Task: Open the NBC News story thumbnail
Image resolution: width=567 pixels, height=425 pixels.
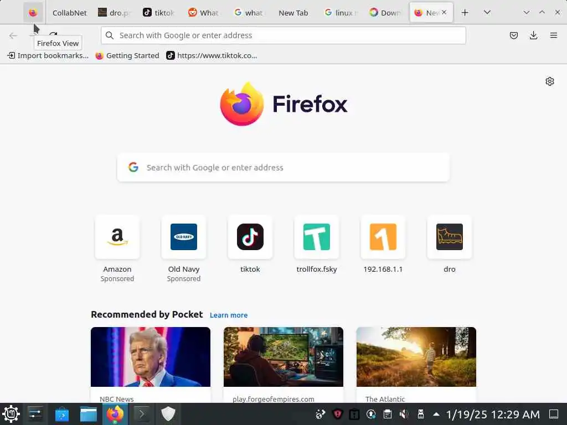Action: coord(151,357)
